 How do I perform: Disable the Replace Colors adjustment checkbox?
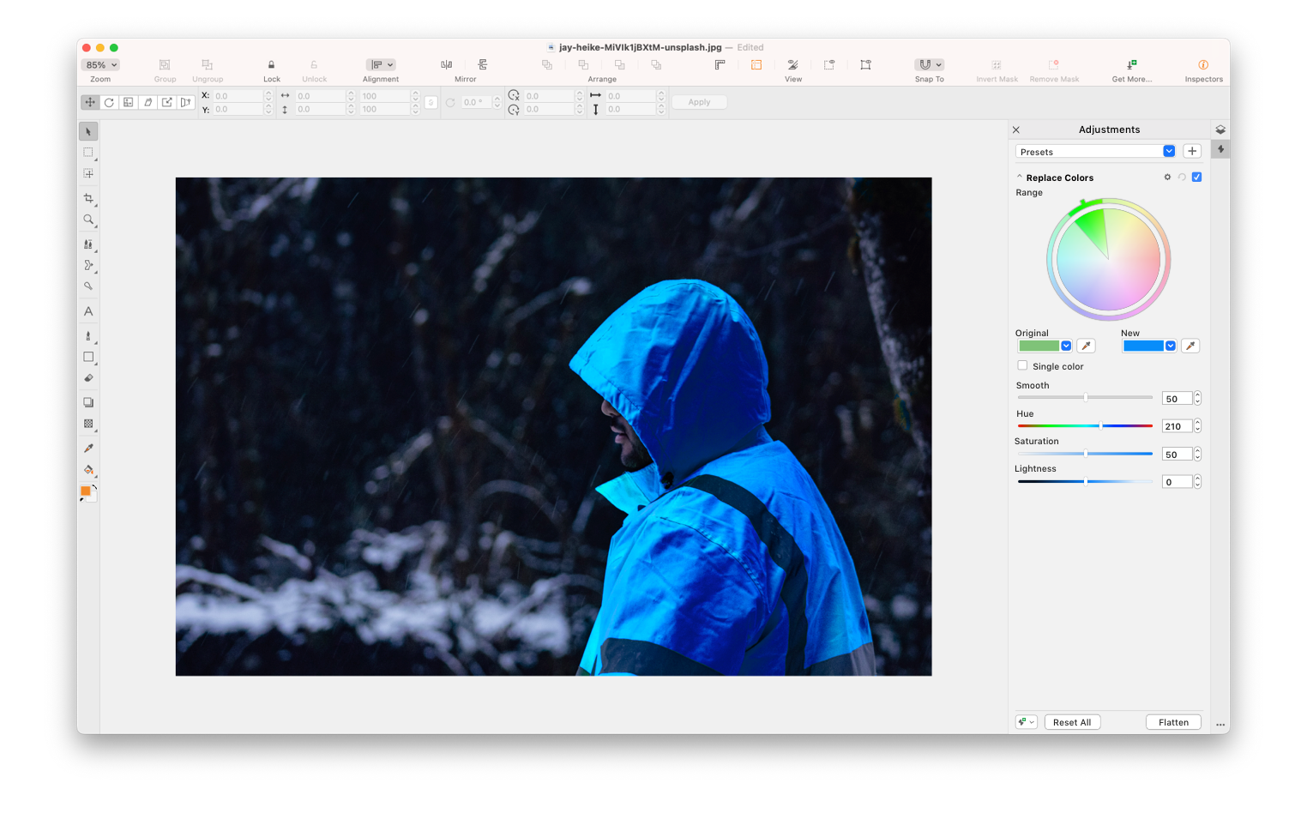pos(1197,177)
